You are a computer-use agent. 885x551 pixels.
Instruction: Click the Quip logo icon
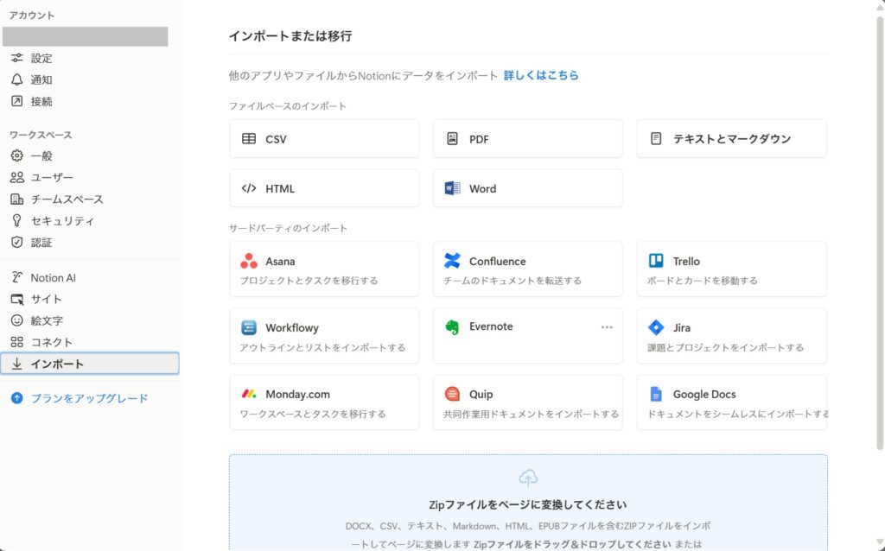click(452, 394)
